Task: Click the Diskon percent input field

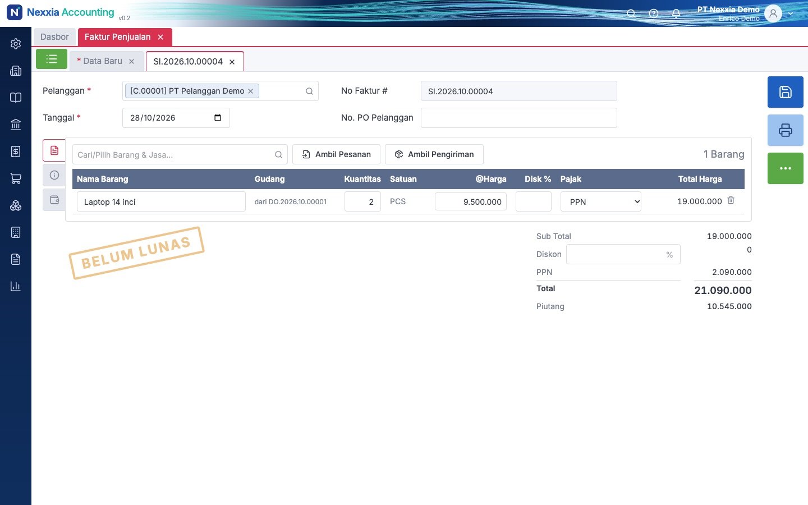Action: click(x=623, y=254)
